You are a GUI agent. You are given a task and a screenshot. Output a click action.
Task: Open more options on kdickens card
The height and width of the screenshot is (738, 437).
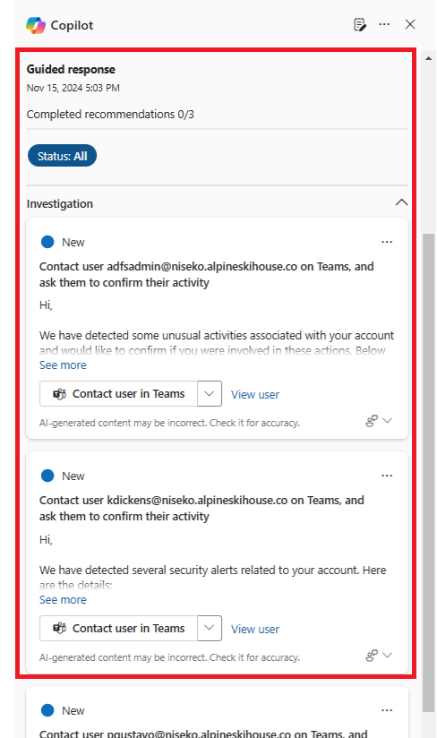(387, 476)
